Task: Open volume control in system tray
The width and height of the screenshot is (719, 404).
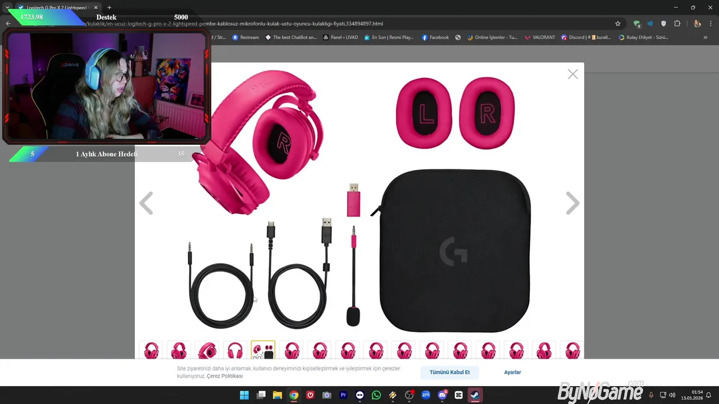Action: click(x=672, y=395)
